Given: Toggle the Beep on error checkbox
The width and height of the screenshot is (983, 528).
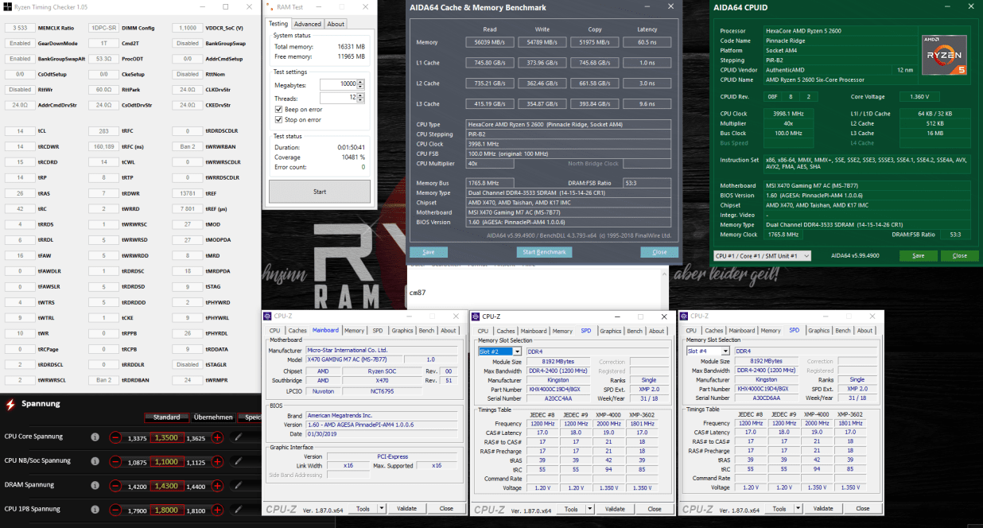Looking at the screenshot, I should pyautogui.click(x=278, y=109).
